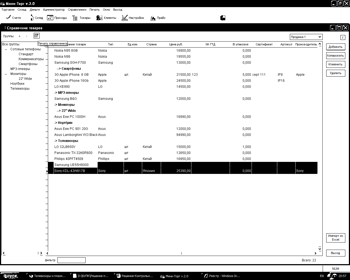Open the Склад toolbar icon
Screen dimensions: 350x280
[x=36, y=18]
